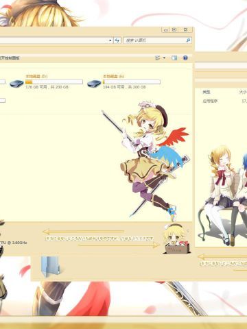
Task: Select the local disk (D:) drive icon
Action: click(16, 84)
